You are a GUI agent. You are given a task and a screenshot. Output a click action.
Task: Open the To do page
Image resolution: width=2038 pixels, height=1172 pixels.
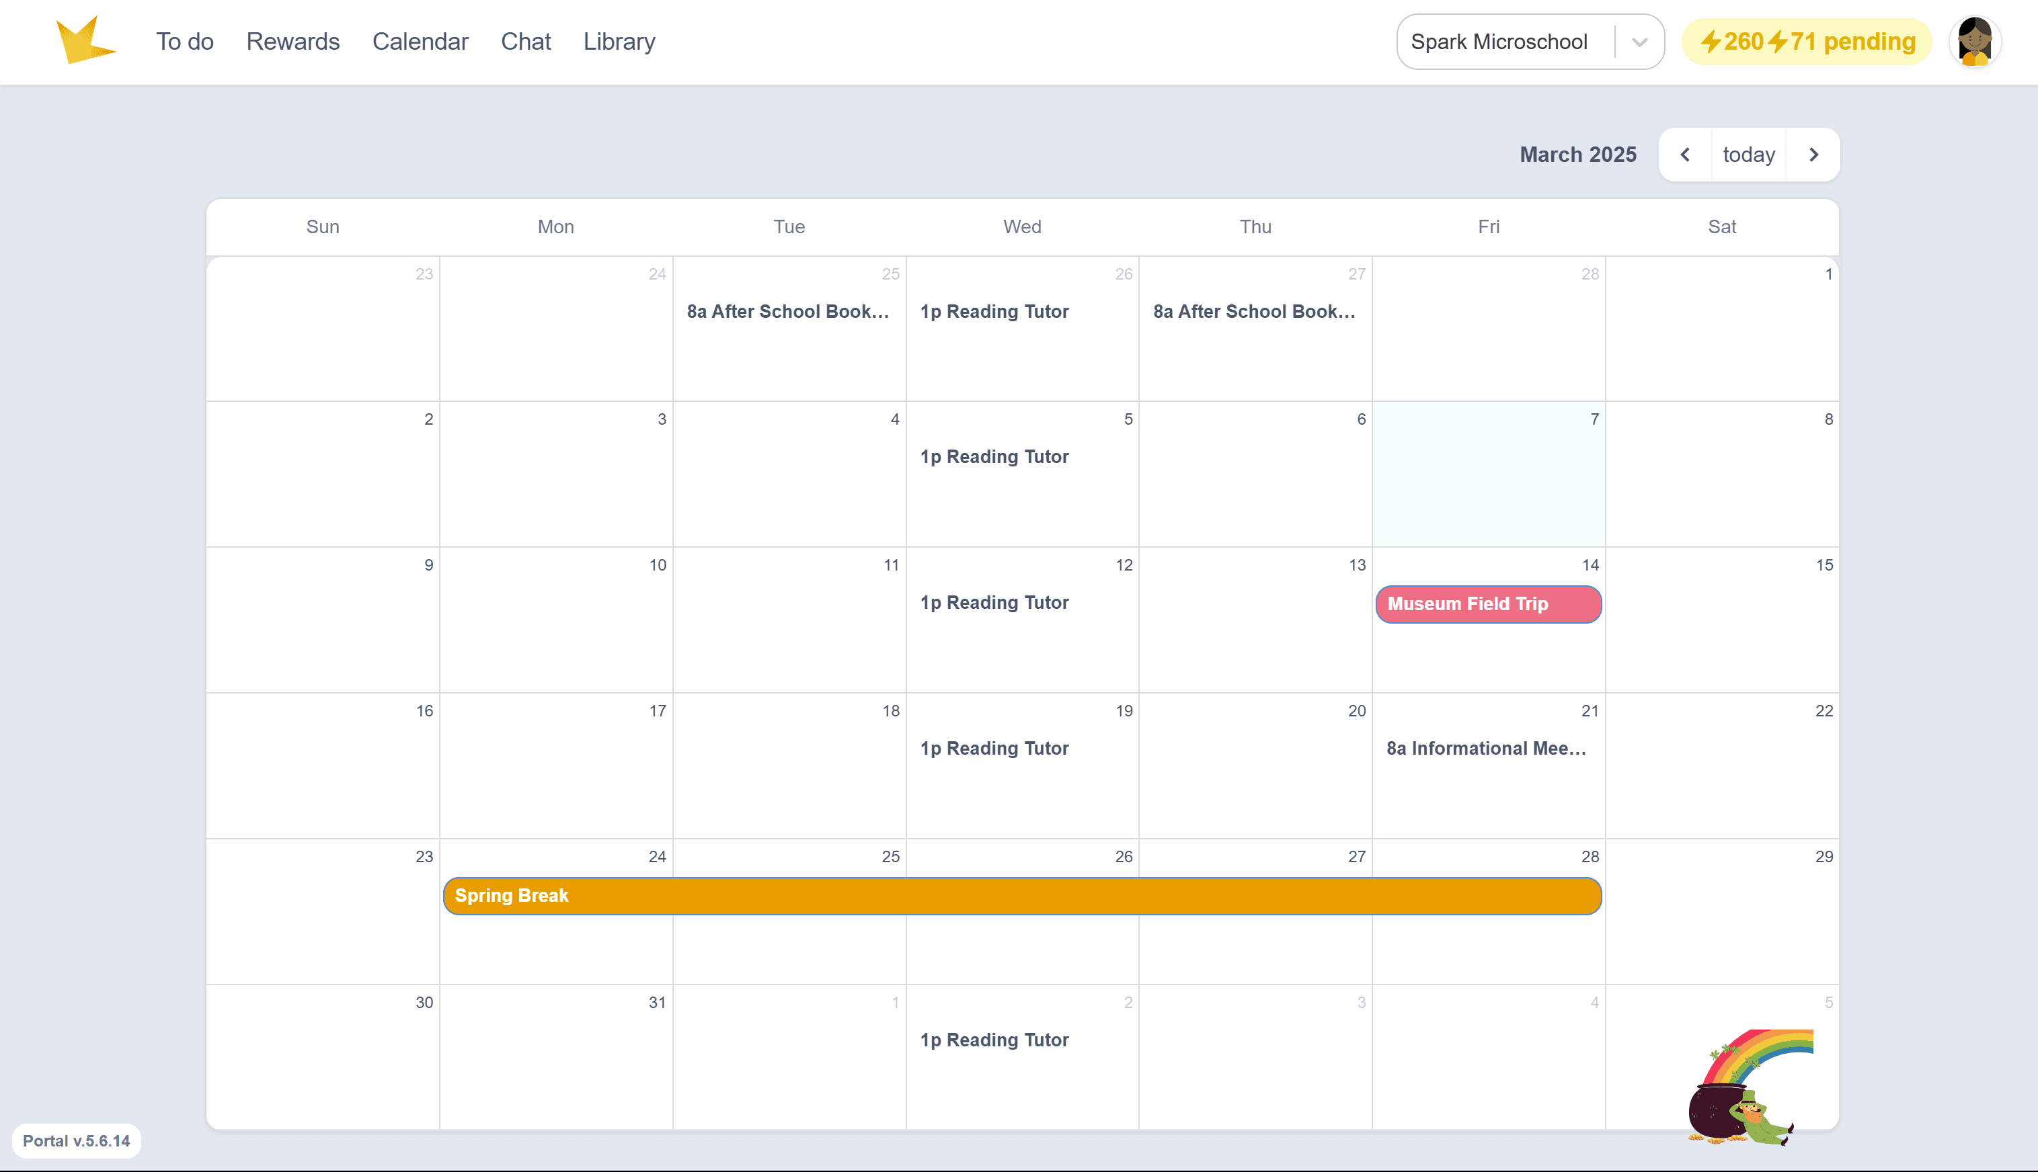coord(184,42)
